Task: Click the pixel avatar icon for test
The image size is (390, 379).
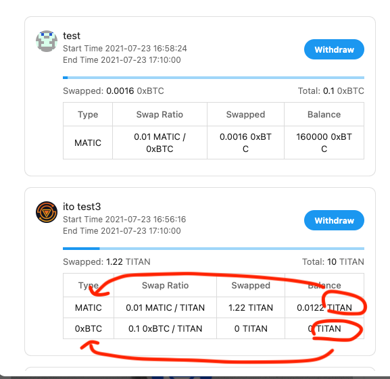Action: (x=47, y=41)
